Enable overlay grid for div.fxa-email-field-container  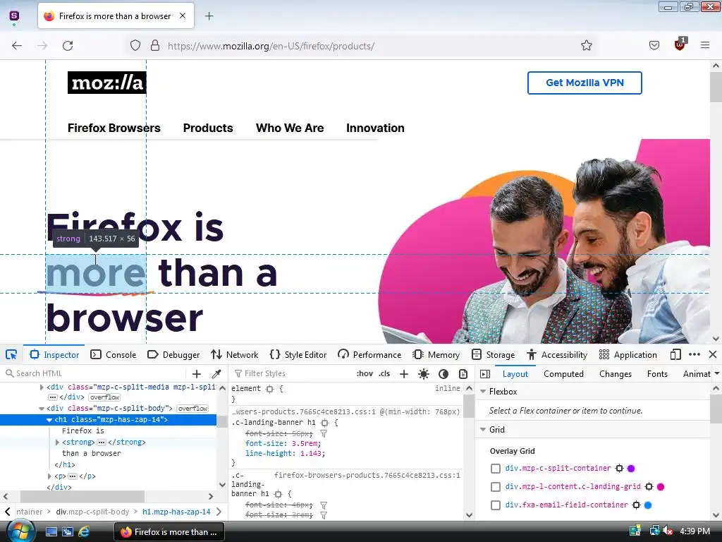pos(496,505)
